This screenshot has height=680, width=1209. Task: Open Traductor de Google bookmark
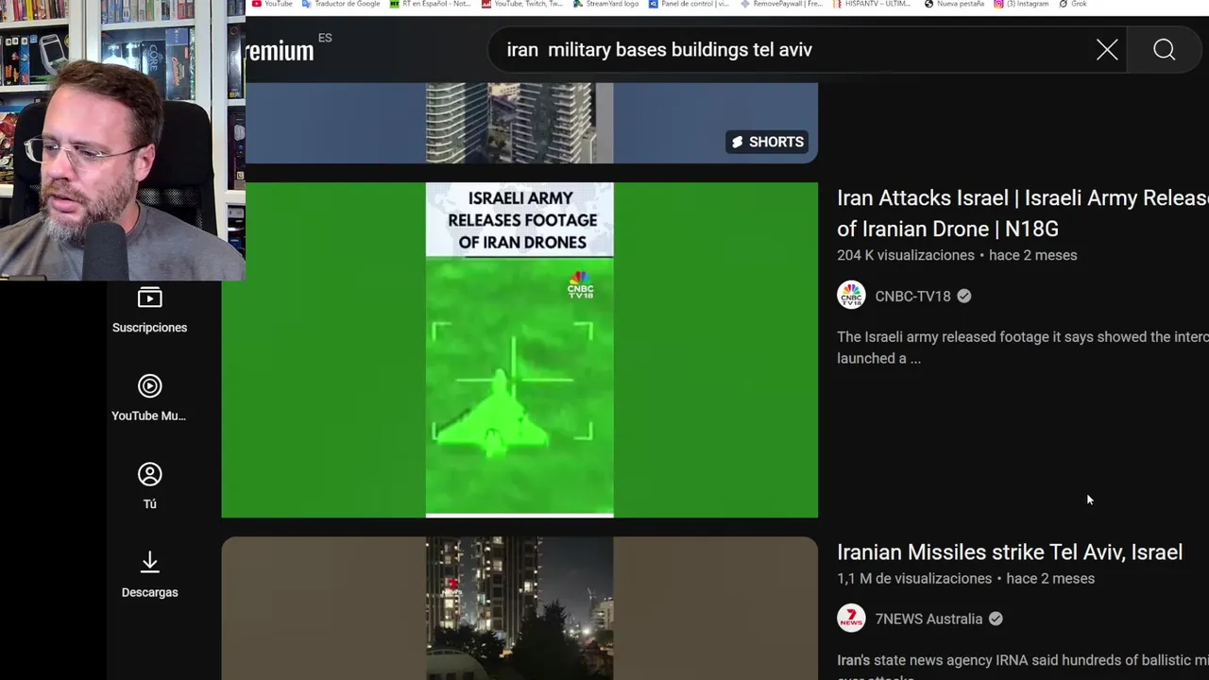(x=341, y=4)
